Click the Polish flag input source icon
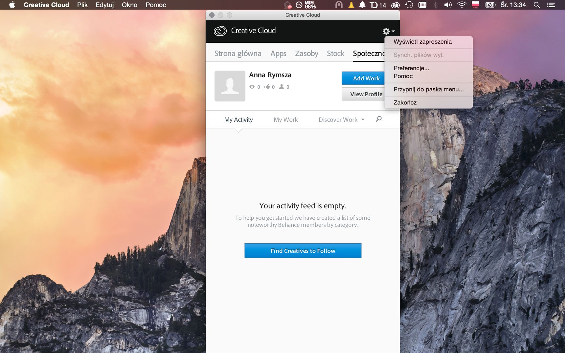Viewport: 565px width, 353px height. click(x=475, y=5)
